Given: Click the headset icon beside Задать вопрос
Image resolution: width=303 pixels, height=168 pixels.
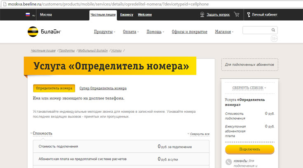Looking at the screenshot, I should (x=202, y=14).
